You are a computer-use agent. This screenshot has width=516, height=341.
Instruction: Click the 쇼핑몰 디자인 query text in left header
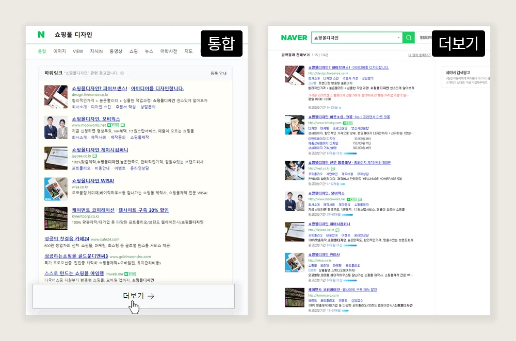click(73, 35)
